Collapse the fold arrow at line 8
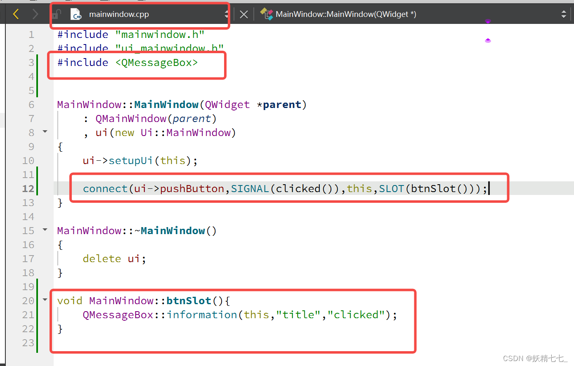This screenshot has width=574, height=366. click(45, 132)
